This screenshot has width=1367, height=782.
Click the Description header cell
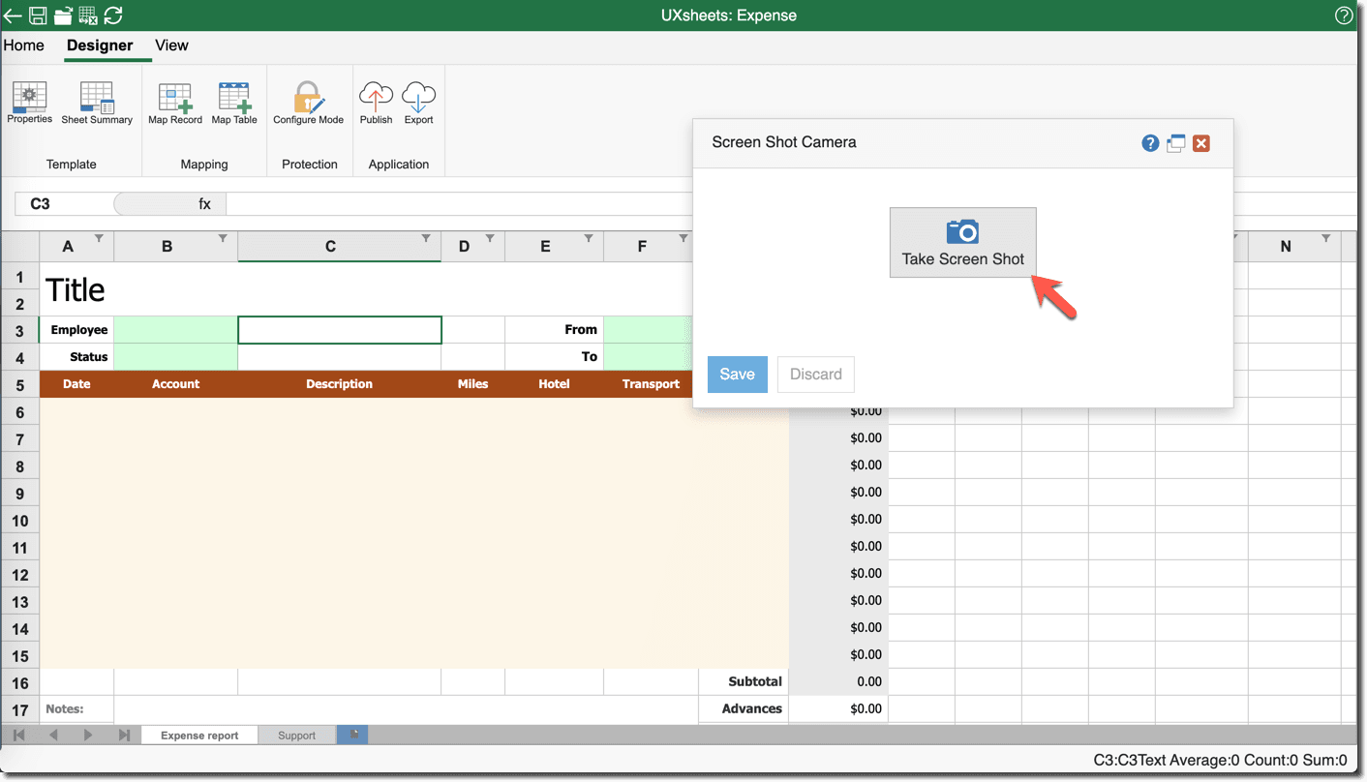[340, 384]
